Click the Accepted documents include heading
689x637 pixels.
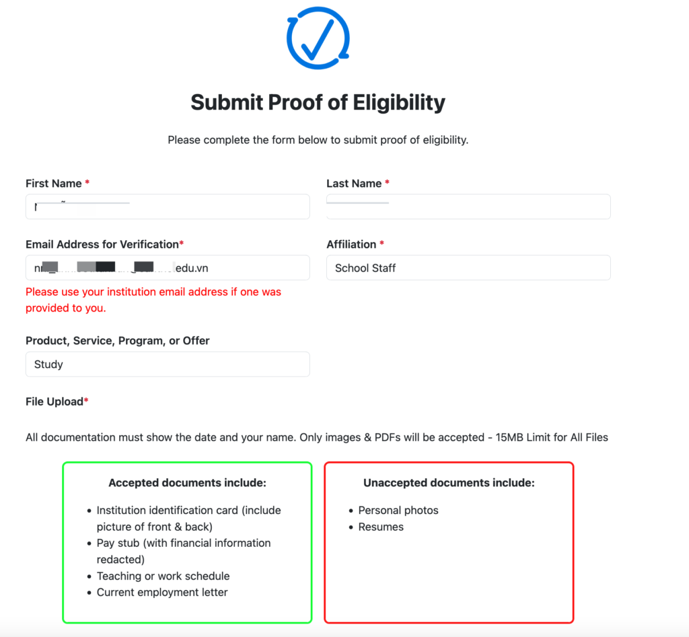tap(187, 483)
